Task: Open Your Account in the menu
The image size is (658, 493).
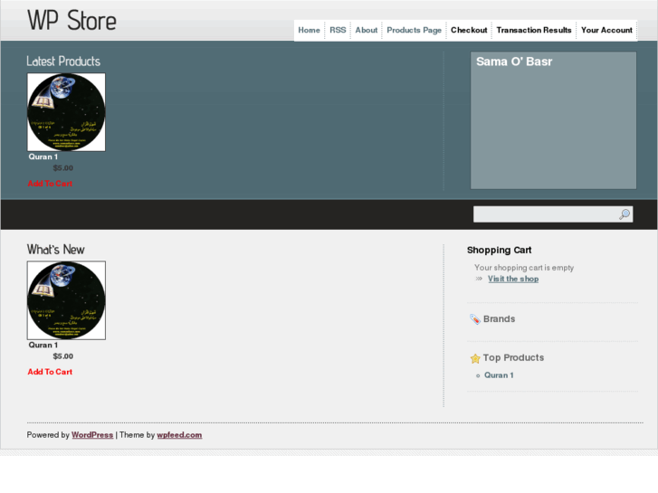Action: [x=606, y=30]
